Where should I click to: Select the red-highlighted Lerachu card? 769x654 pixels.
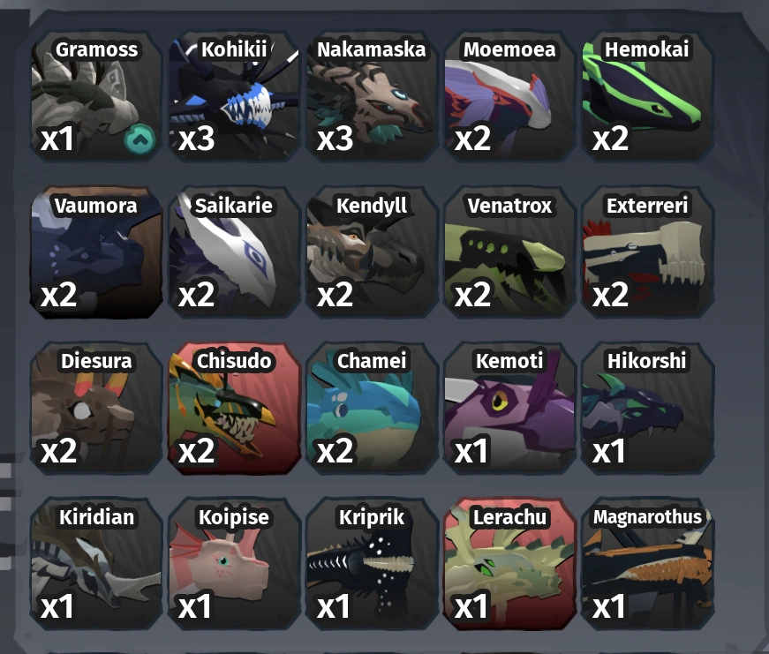pos(509,564)
